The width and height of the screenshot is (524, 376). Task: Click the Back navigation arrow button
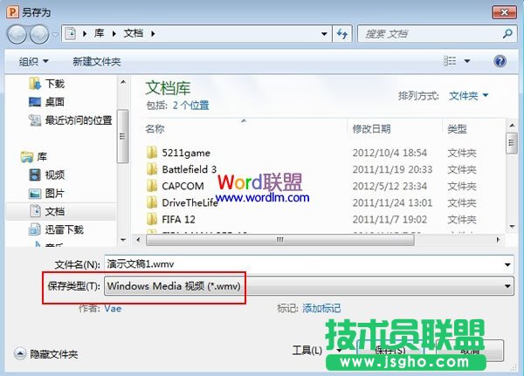coord(17,34)
